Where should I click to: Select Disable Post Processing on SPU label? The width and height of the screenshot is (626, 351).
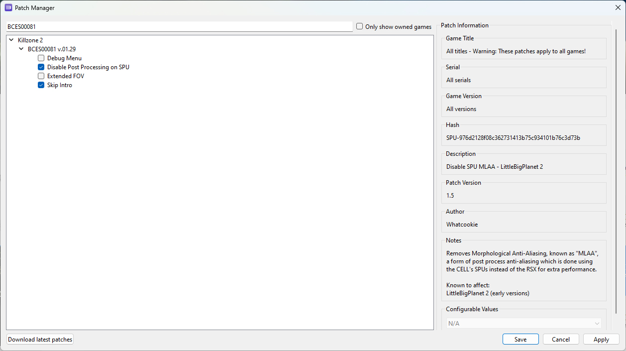(x=88, y=67)
